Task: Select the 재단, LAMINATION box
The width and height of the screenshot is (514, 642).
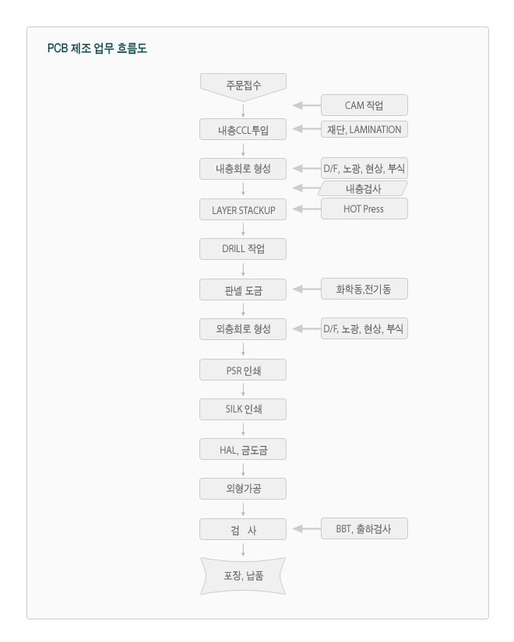Action: (x=364, y=129)
